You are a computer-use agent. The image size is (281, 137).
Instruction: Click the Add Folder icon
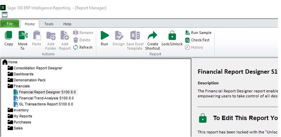(51, 36)
